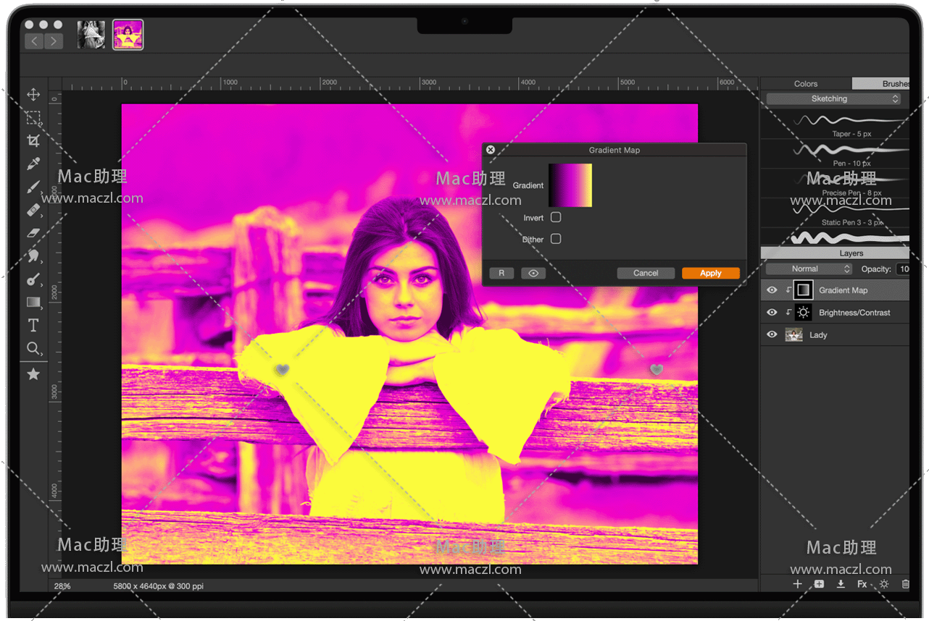The width and height of the screenshot is (929, 621).
Task: Pick the Eyedropper tool
Action: [x=33, y=164]
